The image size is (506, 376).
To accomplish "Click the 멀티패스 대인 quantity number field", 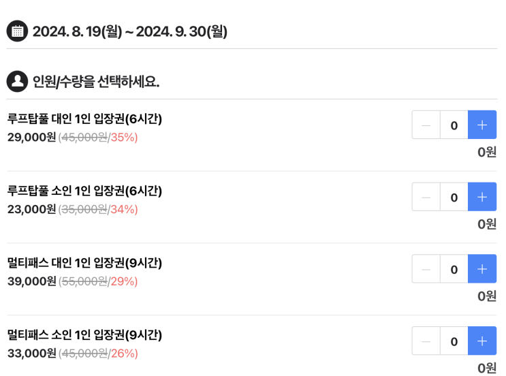I will coord(454,269).
